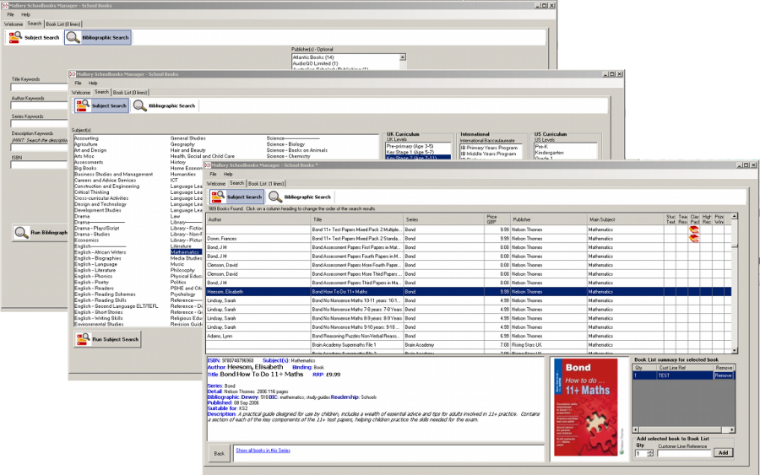
Task: Select Geography in the subject list
Action: 182,143
